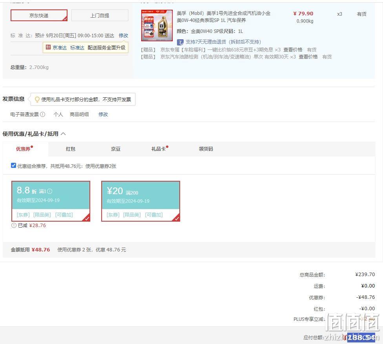This screenshot has width=383, height=344.
Task: Click the 商品明细 invoice content text
Action: [79, 114]
